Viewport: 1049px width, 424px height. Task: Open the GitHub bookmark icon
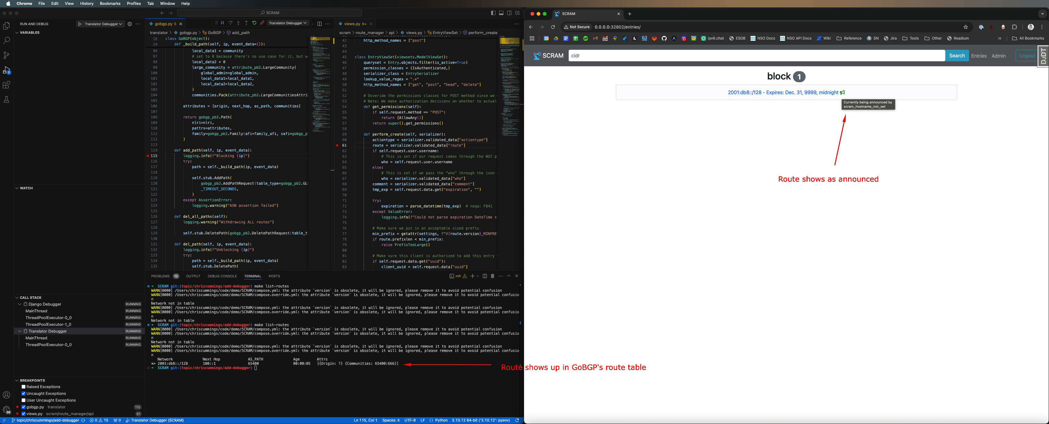pos(664,39)
